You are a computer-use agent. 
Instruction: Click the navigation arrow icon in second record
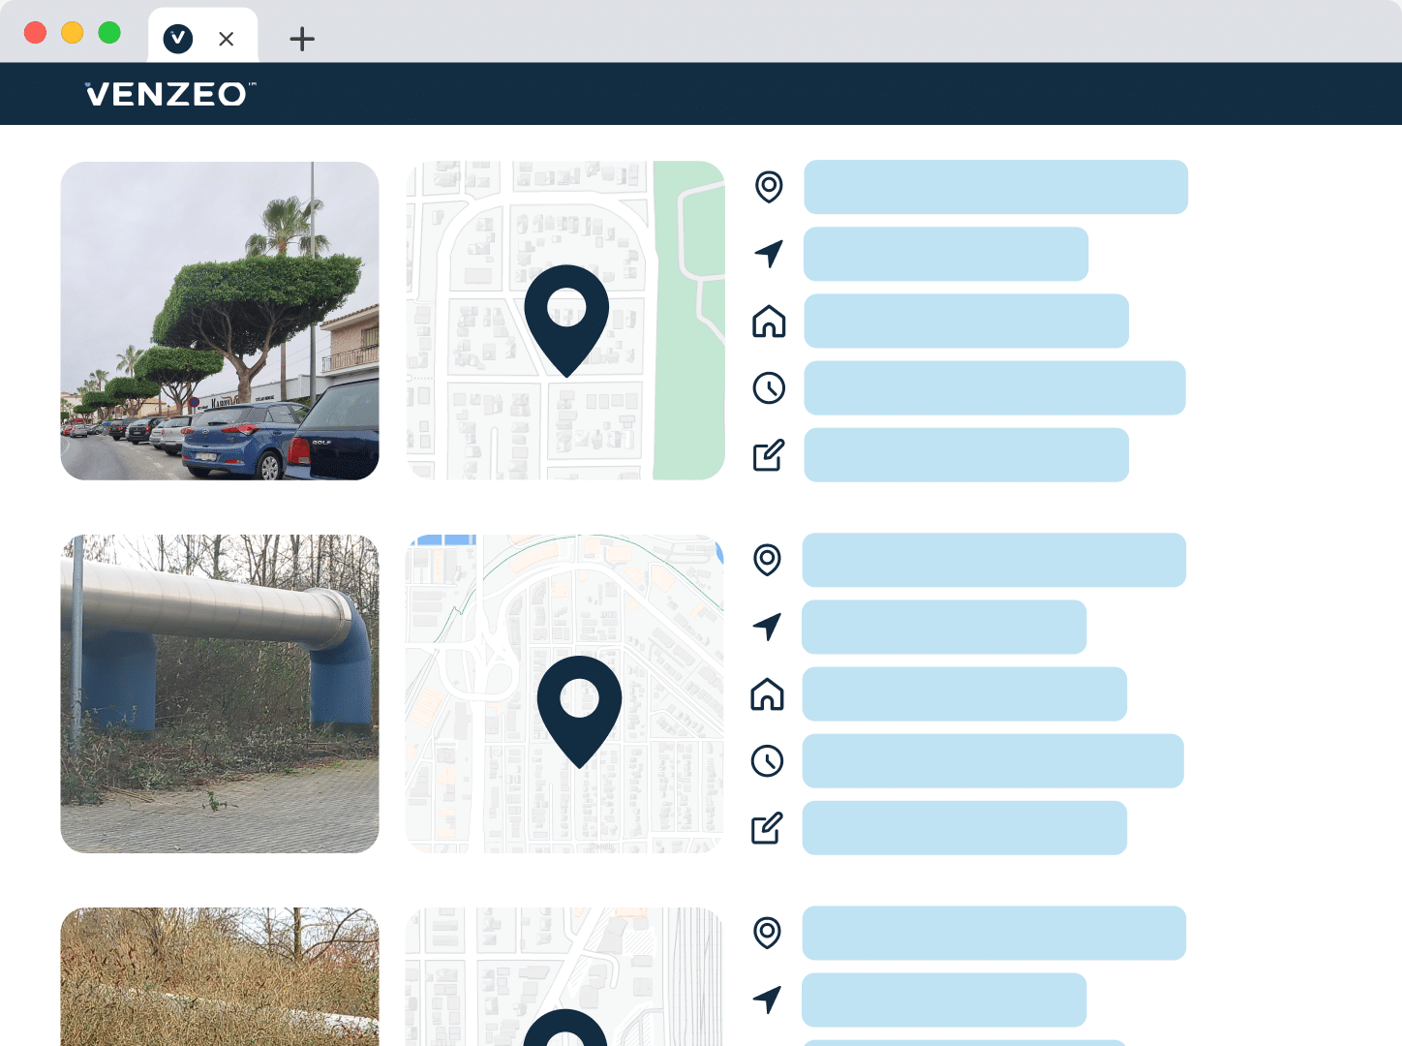coord(767,627)
